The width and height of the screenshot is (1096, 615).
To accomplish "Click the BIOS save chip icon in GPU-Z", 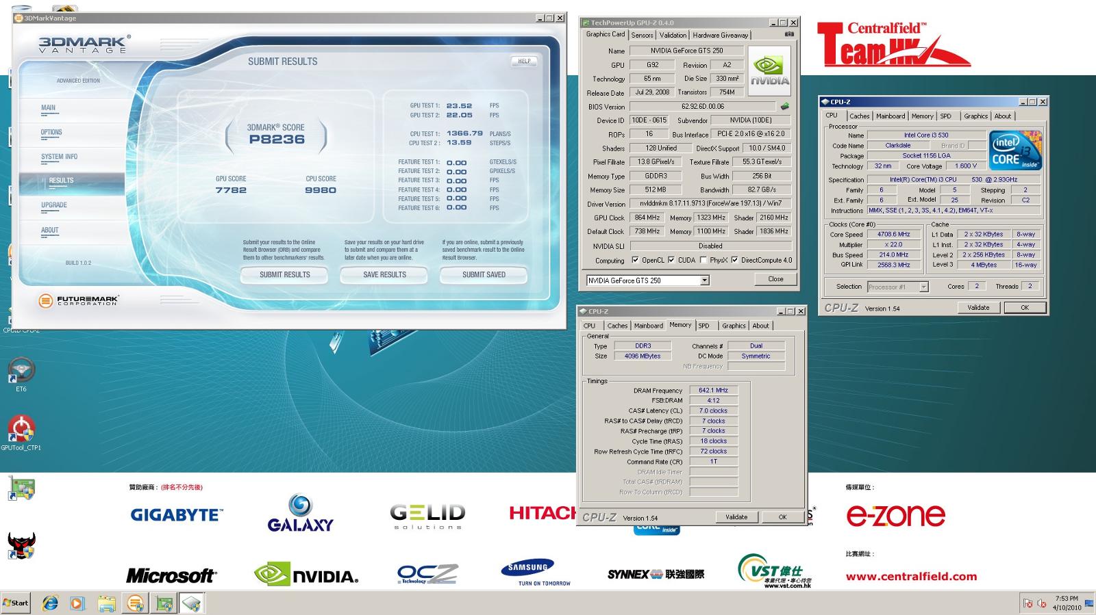I will [785, 106].
